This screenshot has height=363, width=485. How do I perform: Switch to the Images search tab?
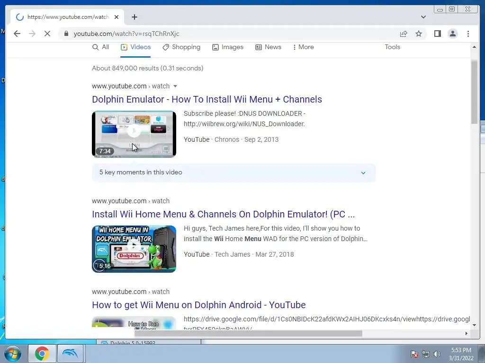(228, 47)
